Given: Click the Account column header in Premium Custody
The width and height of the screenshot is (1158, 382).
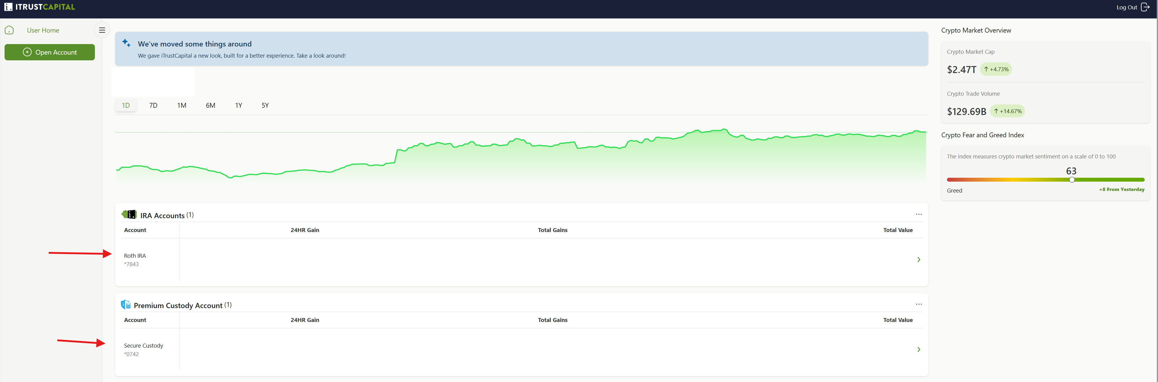Looking at the screenshot, I should [x=135, y=320].
